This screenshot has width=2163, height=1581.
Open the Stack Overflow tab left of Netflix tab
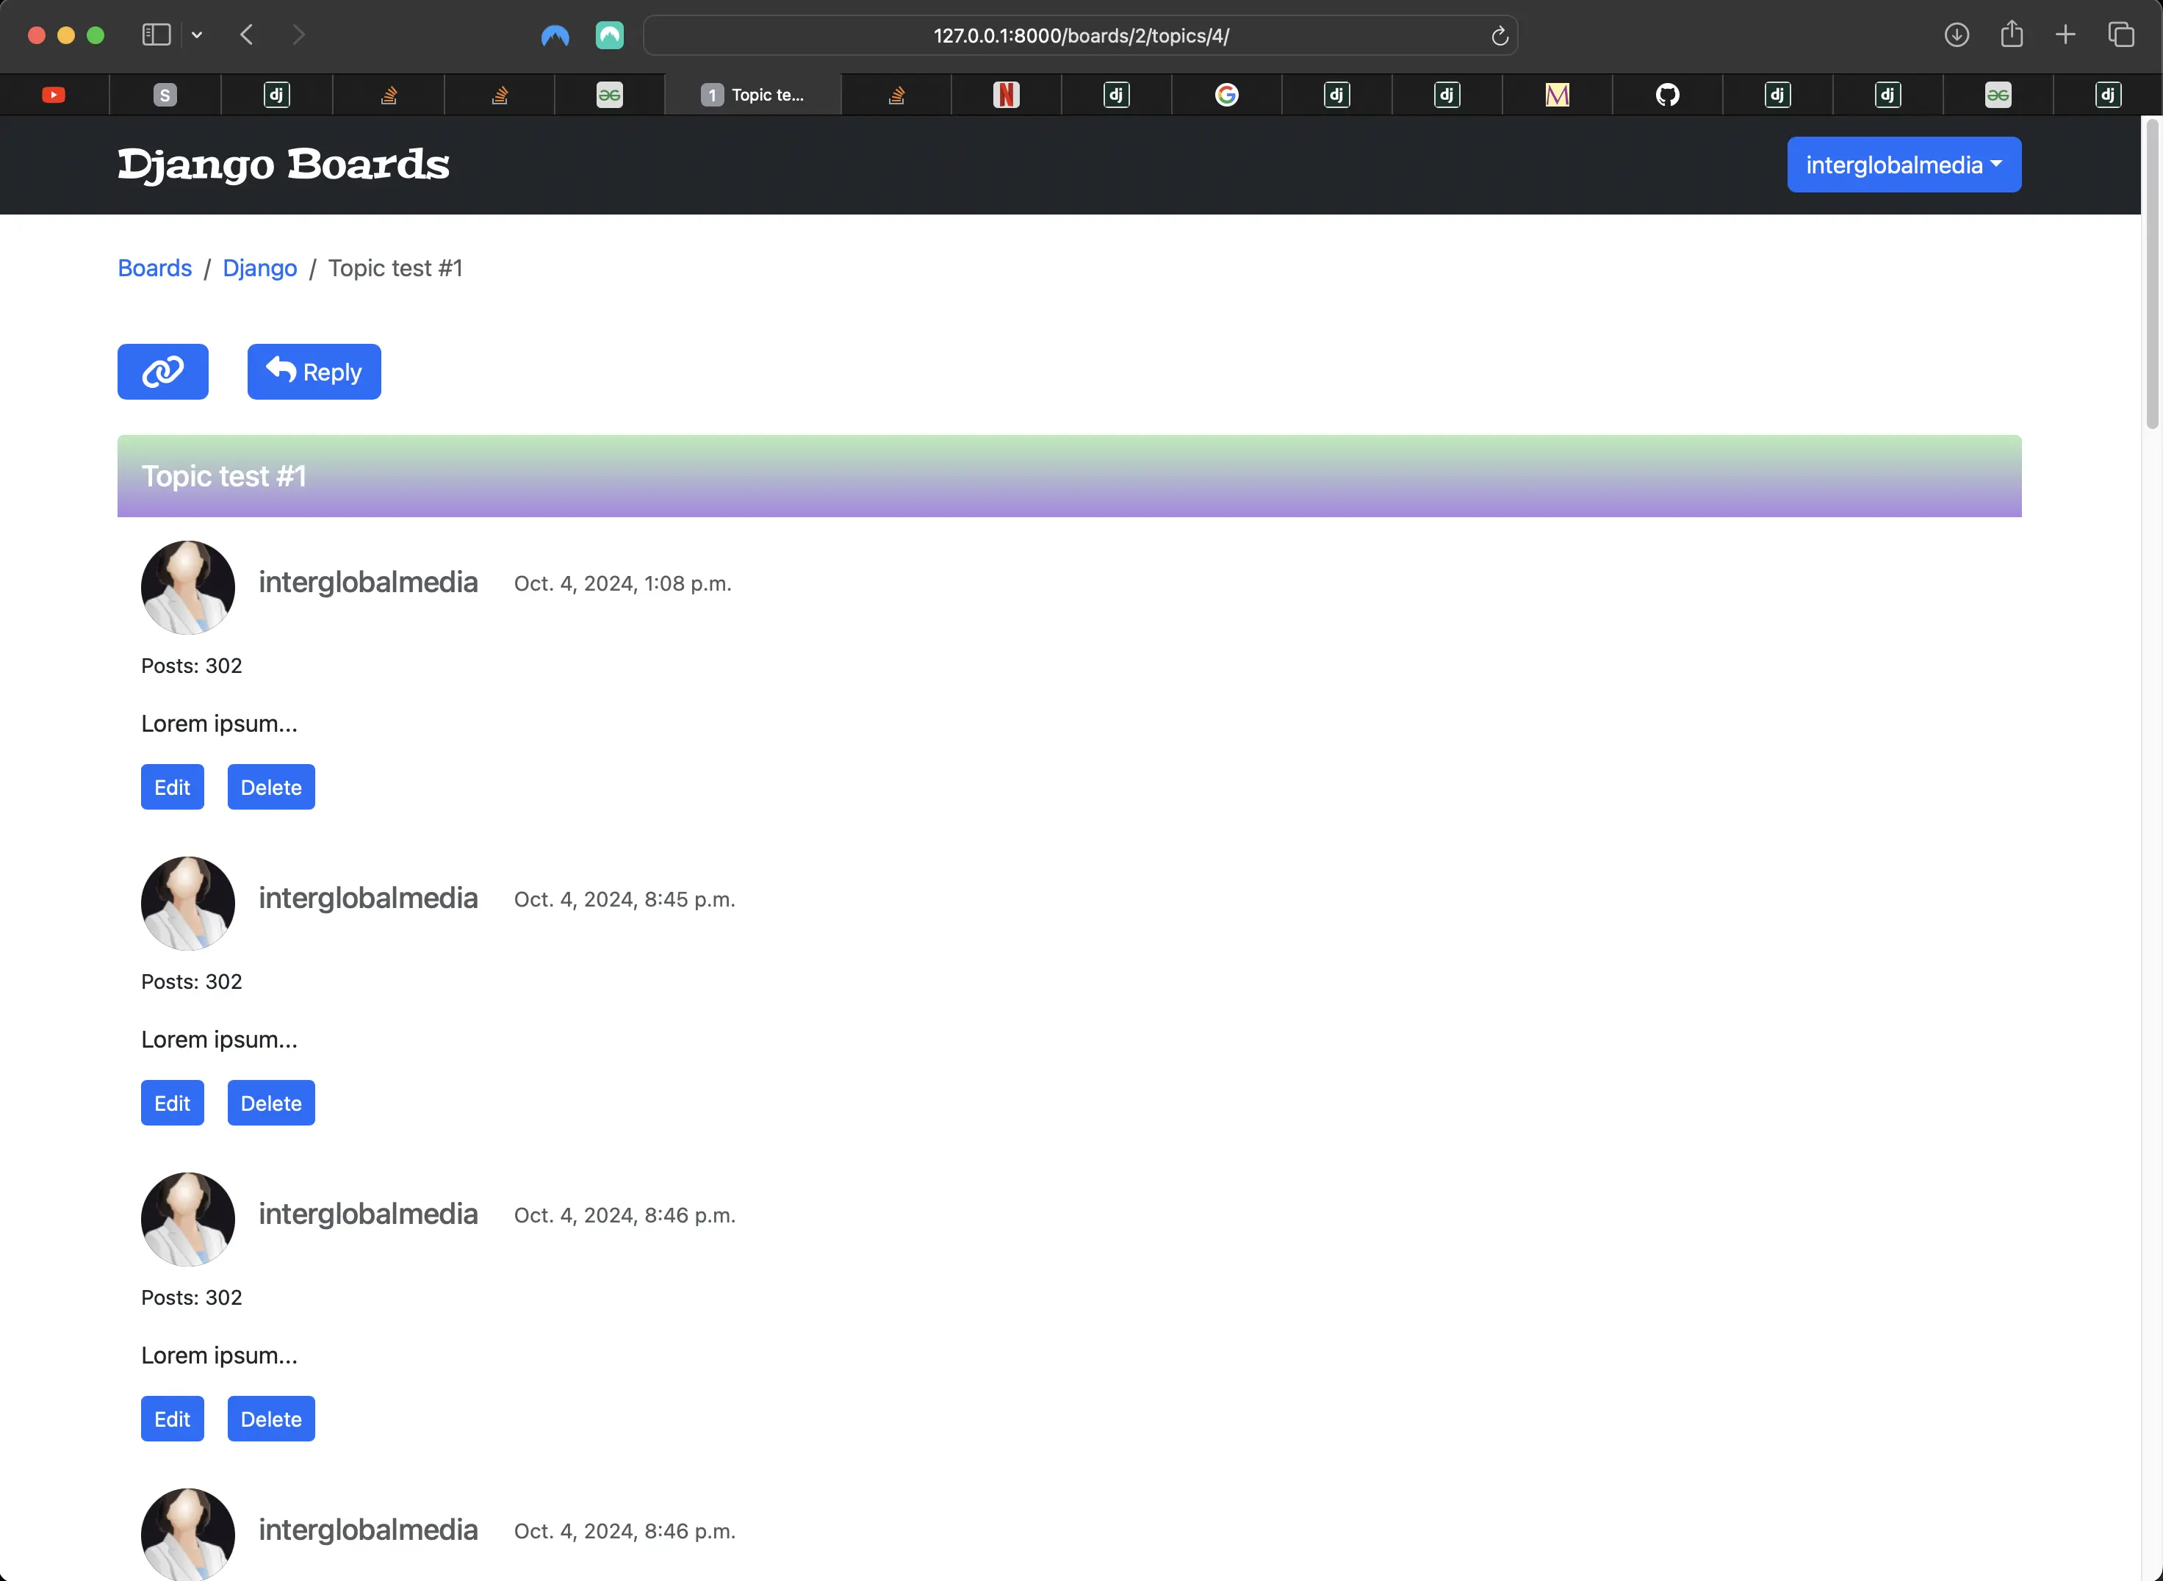point(896,95)
